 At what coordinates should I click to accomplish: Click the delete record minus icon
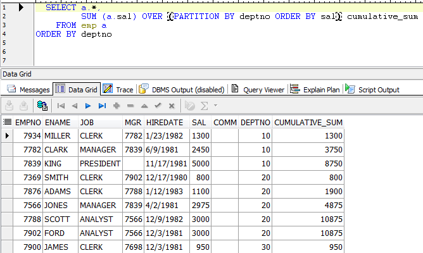pos(130,106)
